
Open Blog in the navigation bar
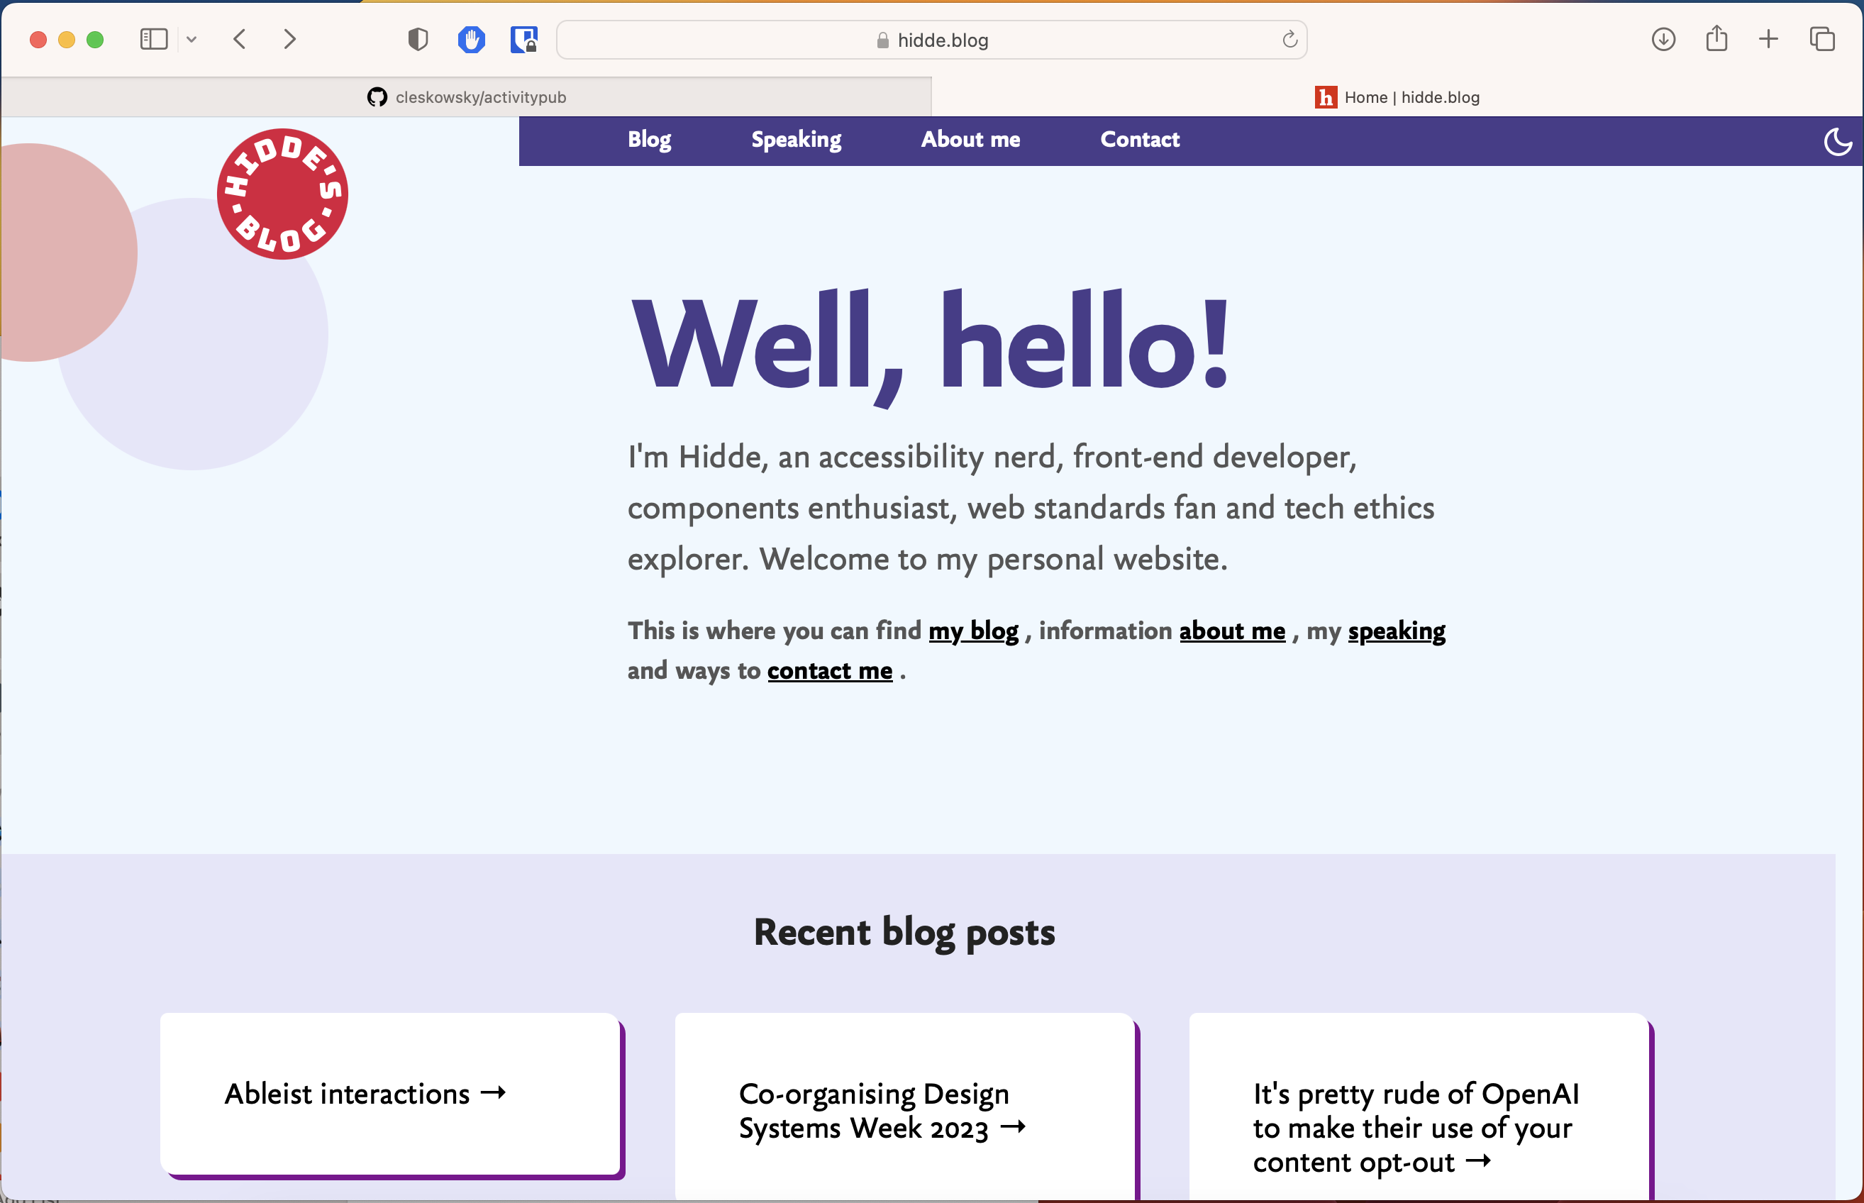(x=650, y=140)
